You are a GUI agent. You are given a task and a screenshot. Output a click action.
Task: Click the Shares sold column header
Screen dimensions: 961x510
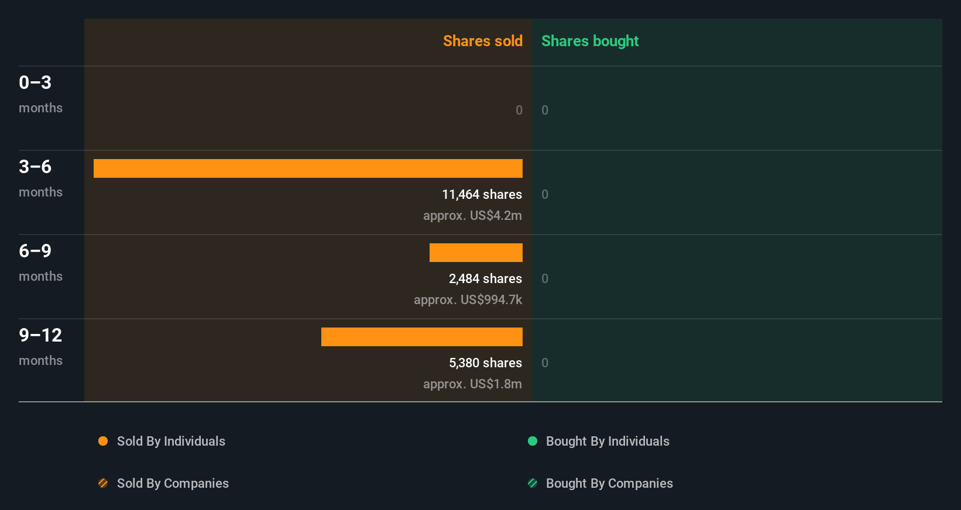tap(483, 41)
